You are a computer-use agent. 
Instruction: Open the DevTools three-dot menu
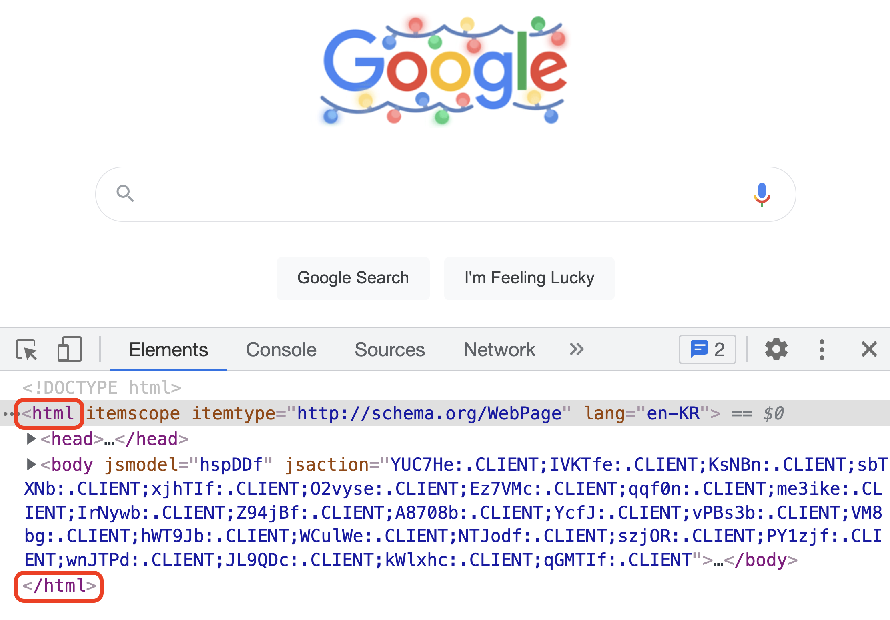[822, 350]
